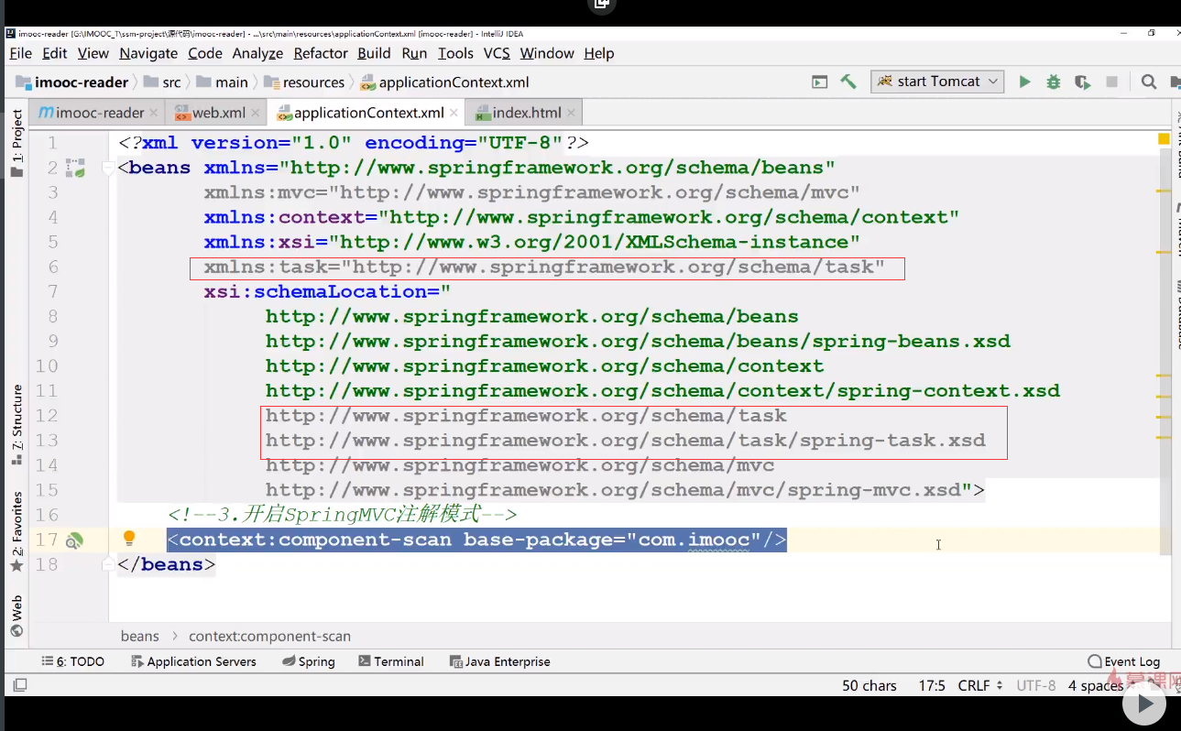The width and height of the screenshot is (1181, 731).
Task: Close the imooc-reader editor tab
Action: 154,114
